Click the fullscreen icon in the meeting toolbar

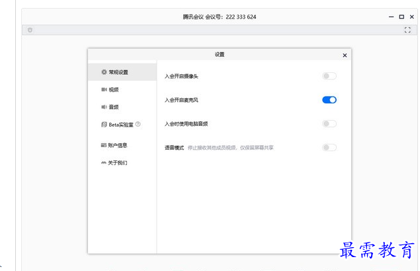(x=407, y=30)
